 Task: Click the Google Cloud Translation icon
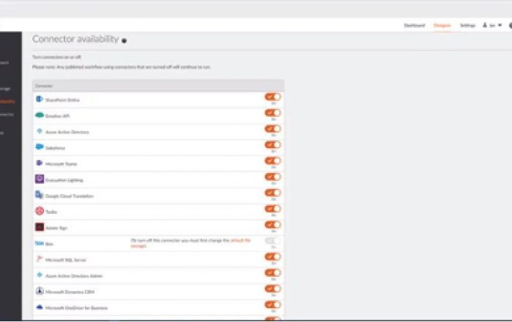coord(39,196)
